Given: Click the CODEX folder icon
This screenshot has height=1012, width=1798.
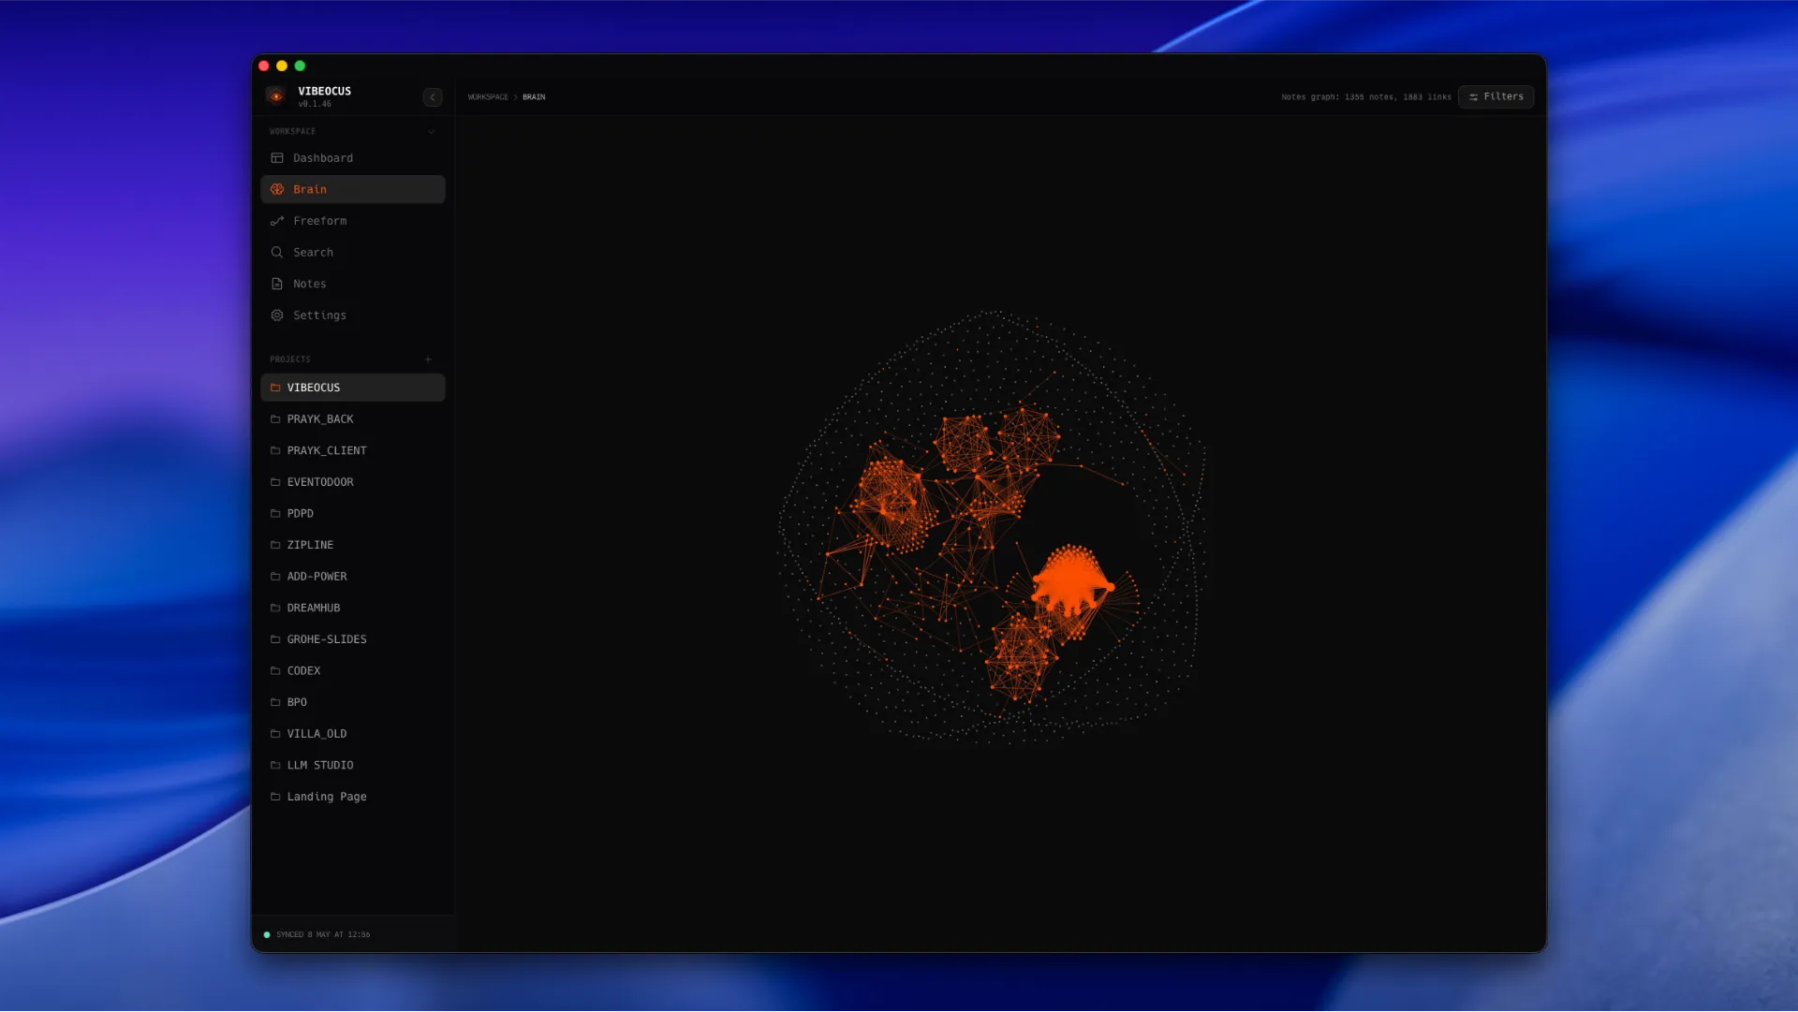Looking at the screenshot, I should tap(275, 671).
